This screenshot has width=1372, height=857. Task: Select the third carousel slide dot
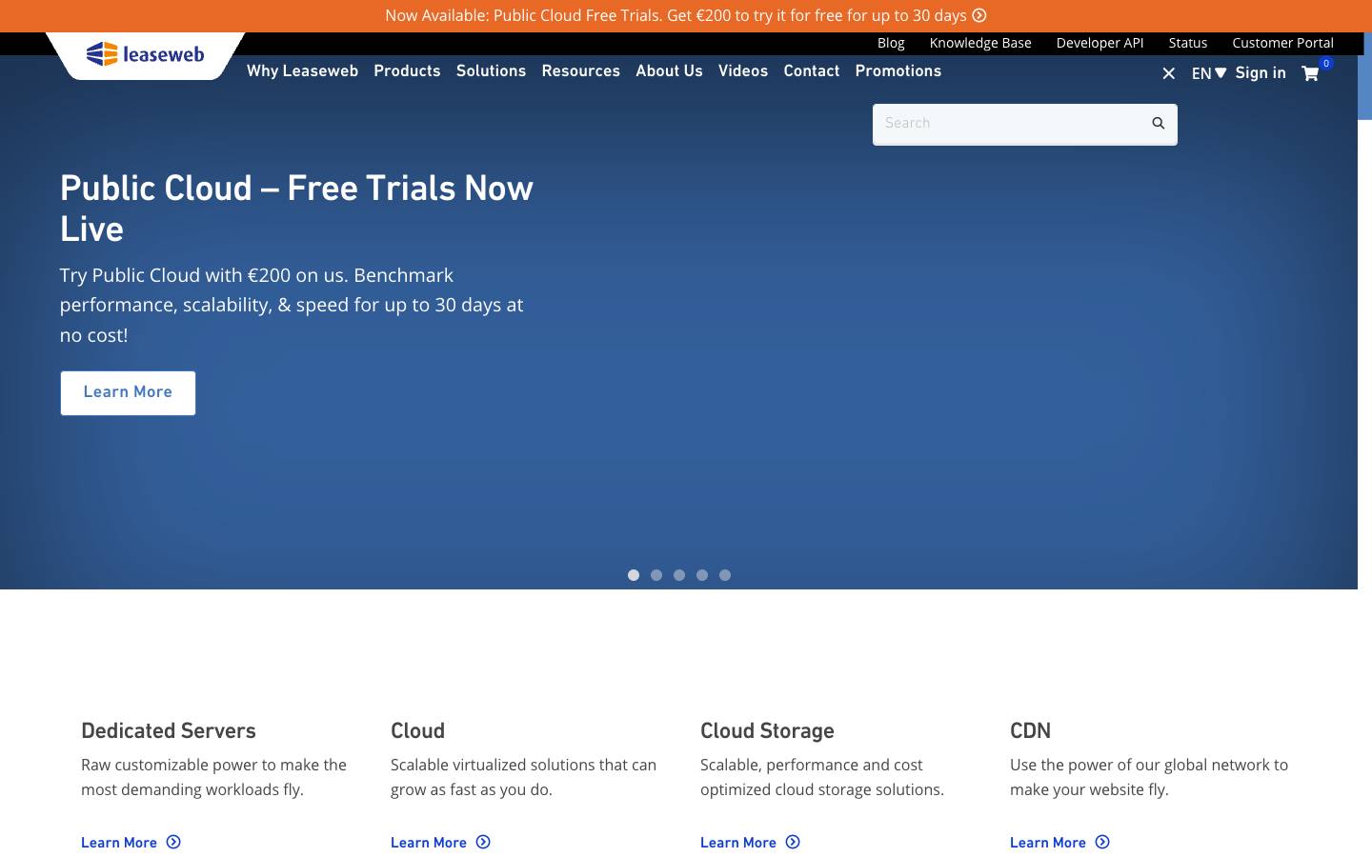679,575
